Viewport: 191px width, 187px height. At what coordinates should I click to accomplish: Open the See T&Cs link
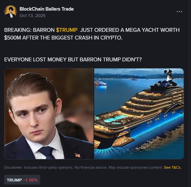[x=173, y=167]
